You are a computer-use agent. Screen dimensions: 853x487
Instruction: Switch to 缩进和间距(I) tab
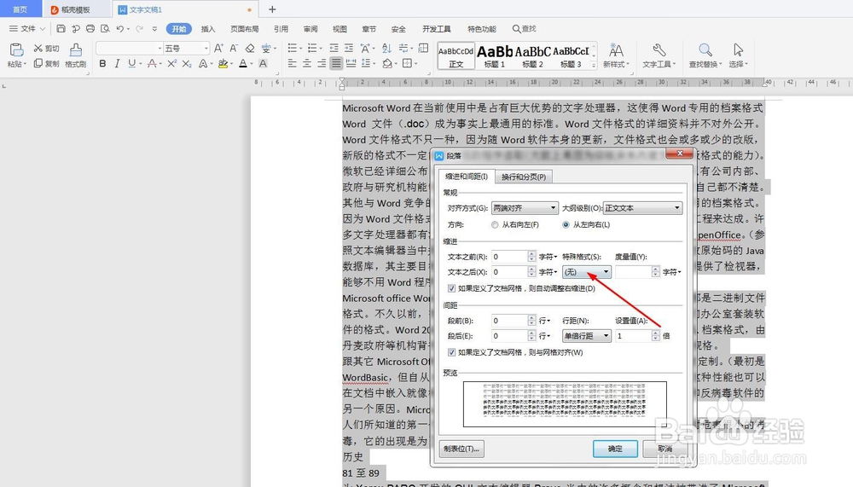(x=467, y=177)
